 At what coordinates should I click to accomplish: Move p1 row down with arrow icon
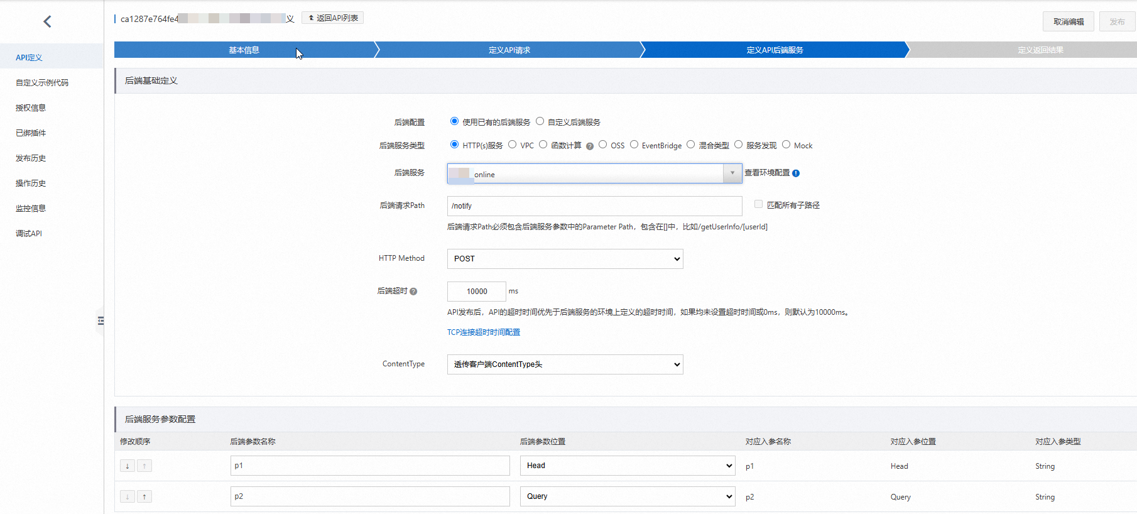coord(128,466)
